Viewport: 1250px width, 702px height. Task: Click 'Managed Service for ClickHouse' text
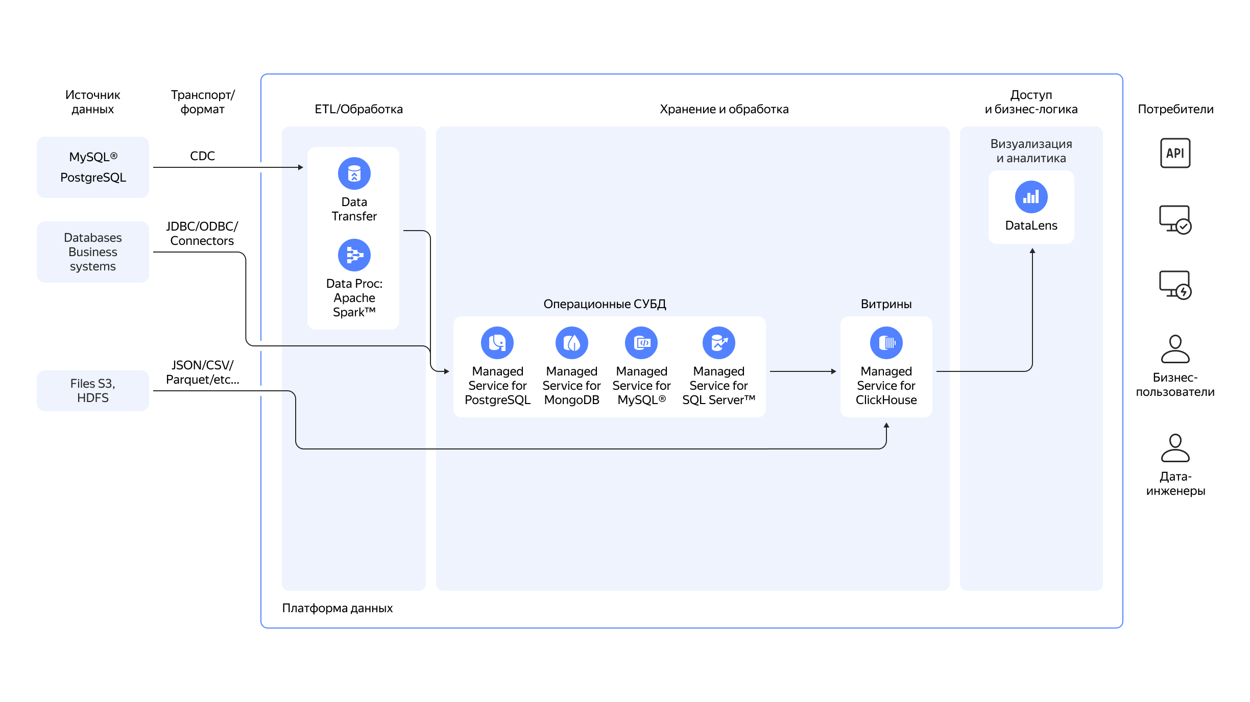tap(886, 386)
